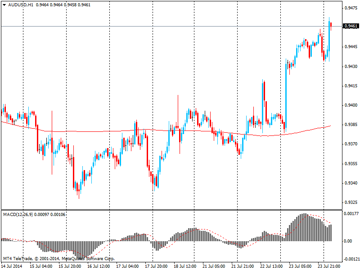The image size is (360, 270).
Task: Click the dropdown arrow beside AUDUSD,H1
Action: click(x=4, y=5)
